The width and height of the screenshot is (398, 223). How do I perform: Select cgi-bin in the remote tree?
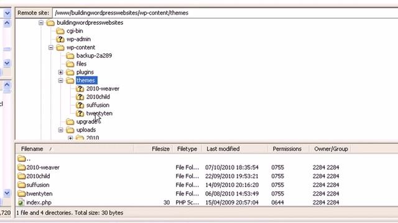(x=75, y=31)
